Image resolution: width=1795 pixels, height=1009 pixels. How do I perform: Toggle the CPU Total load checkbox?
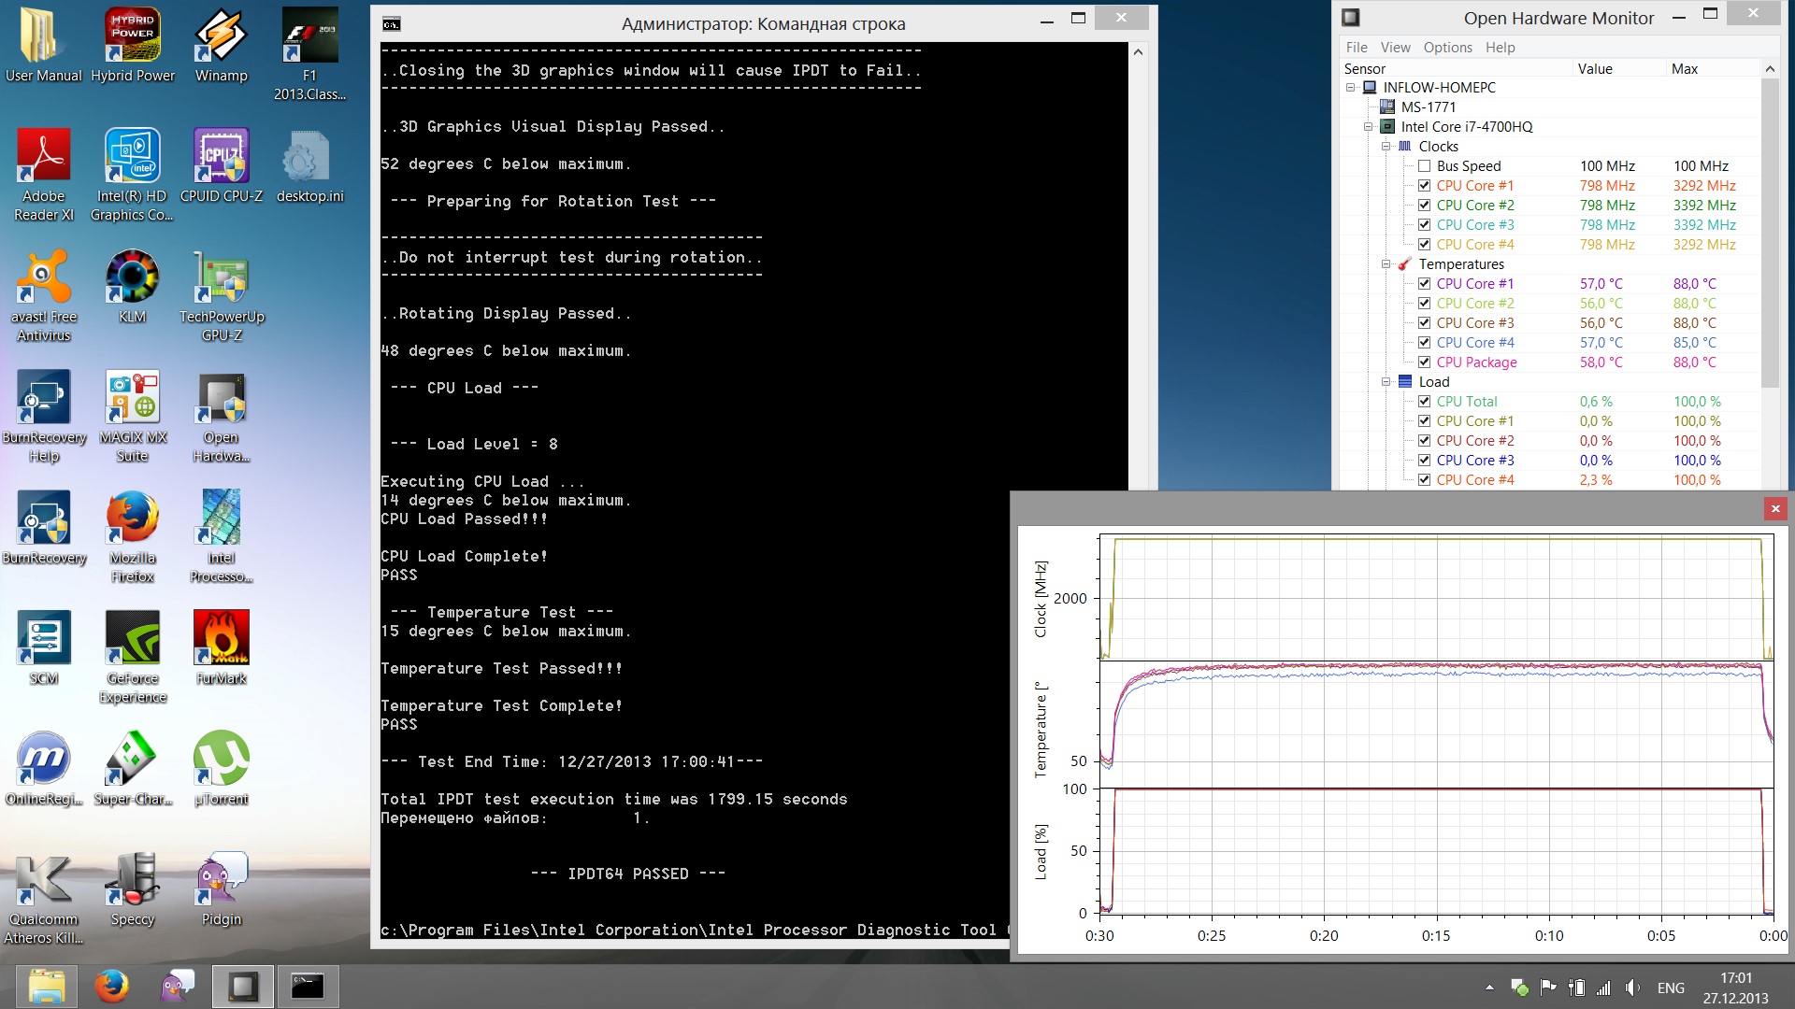(x=1424, y=402)
